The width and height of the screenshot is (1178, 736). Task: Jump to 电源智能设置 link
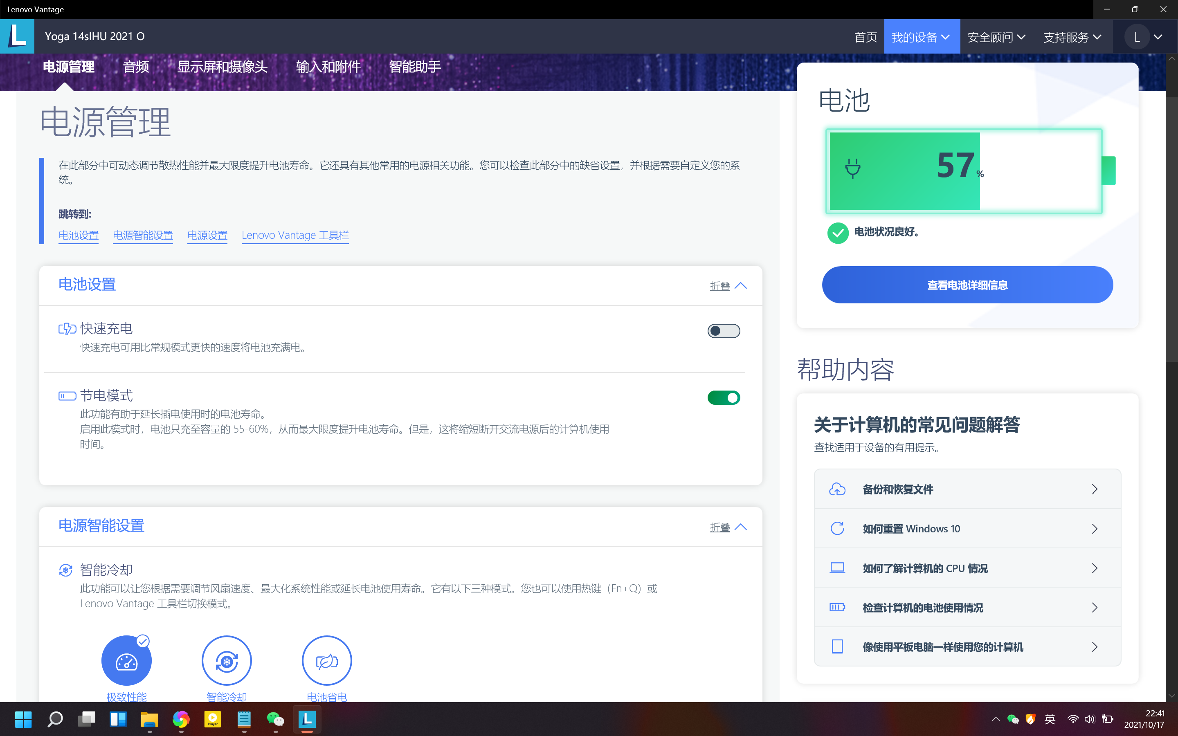click(143, 236)
